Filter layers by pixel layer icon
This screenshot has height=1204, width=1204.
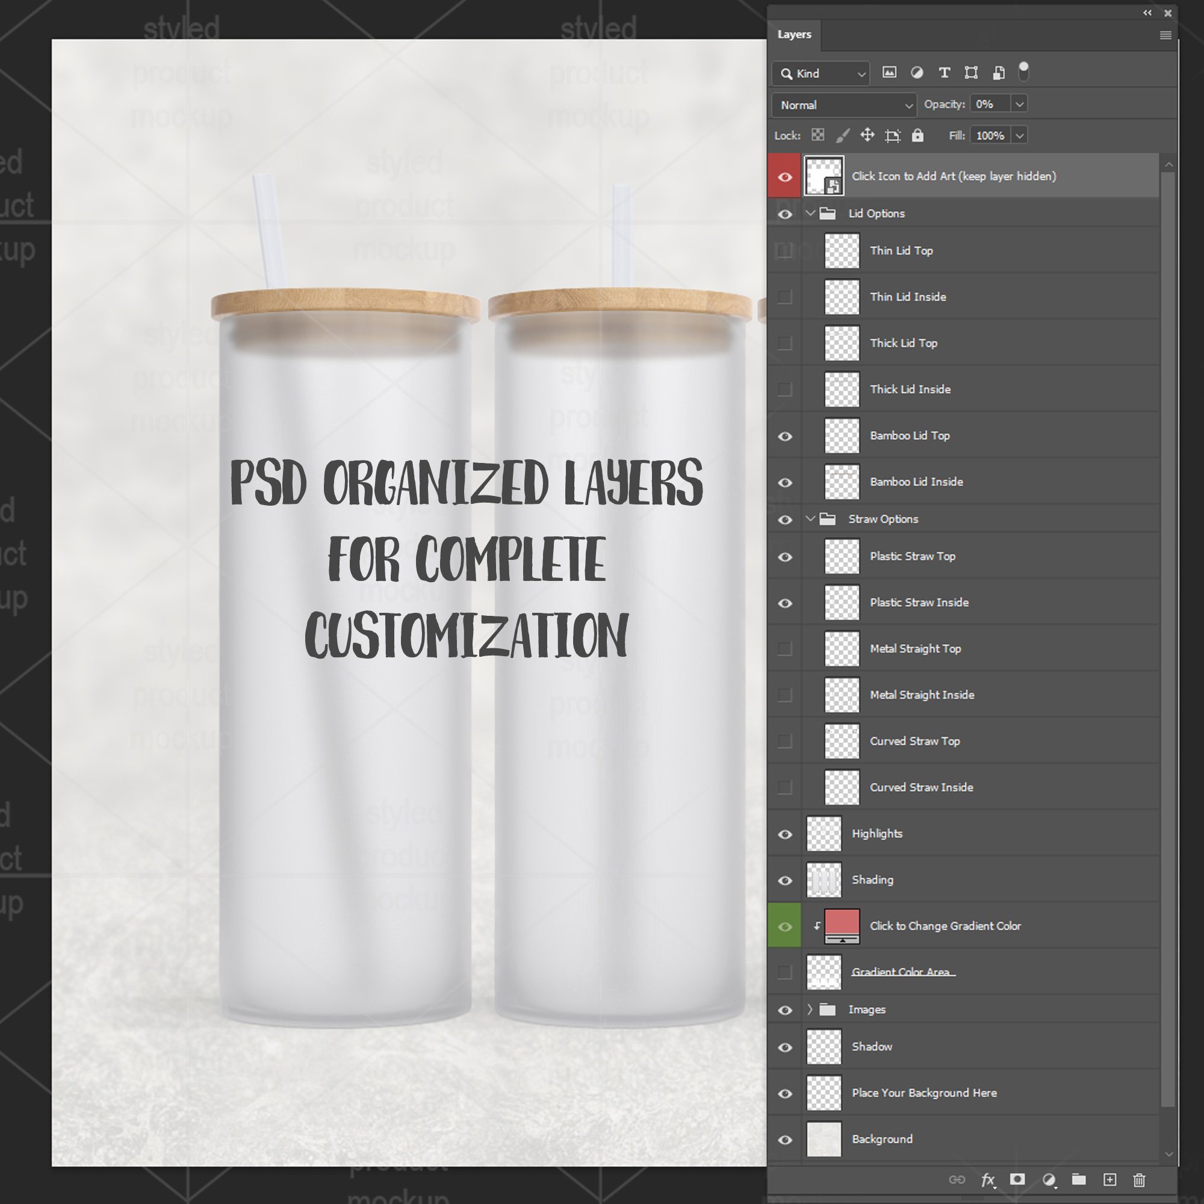coord(889,72)
